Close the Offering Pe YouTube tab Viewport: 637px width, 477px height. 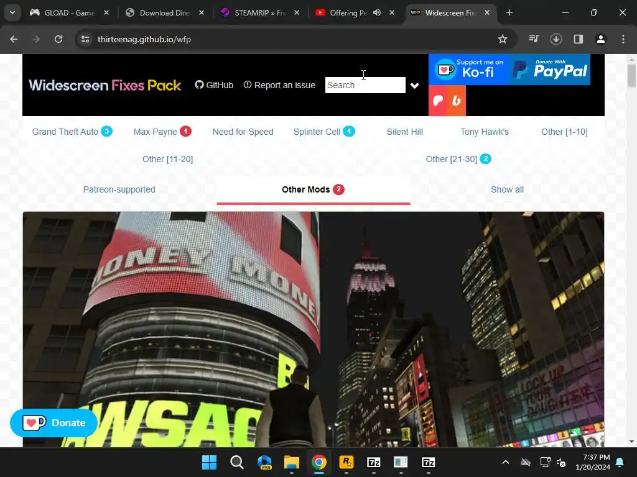click(392, 12)
